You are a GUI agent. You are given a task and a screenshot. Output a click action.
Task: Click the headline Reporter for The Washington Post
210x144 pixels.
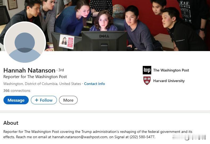[35, 77]
